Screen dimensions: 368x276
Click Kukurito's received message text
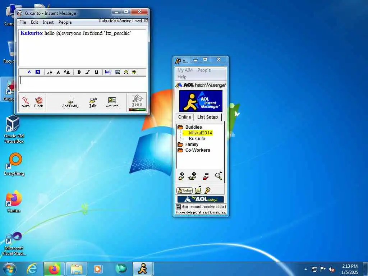(88, 33)
